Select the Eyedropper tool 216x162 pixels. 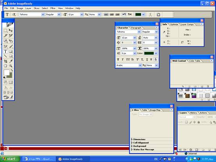pyautogui.click(x=11, y=61)
